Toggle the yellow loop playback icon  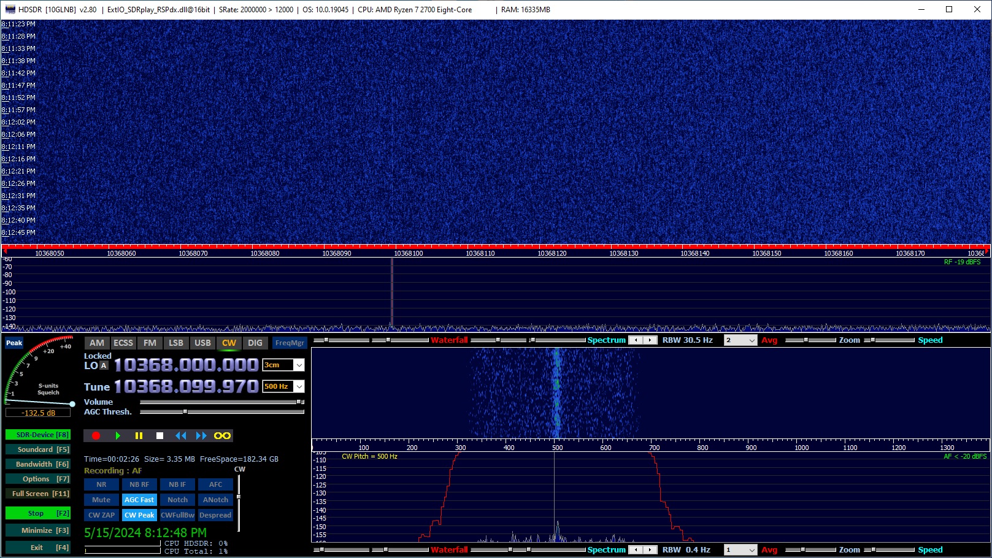point(222,436)
